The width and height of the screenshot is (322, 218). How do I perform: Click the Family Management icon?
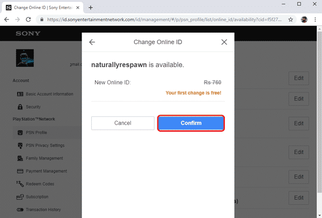(x=20, y=158)
